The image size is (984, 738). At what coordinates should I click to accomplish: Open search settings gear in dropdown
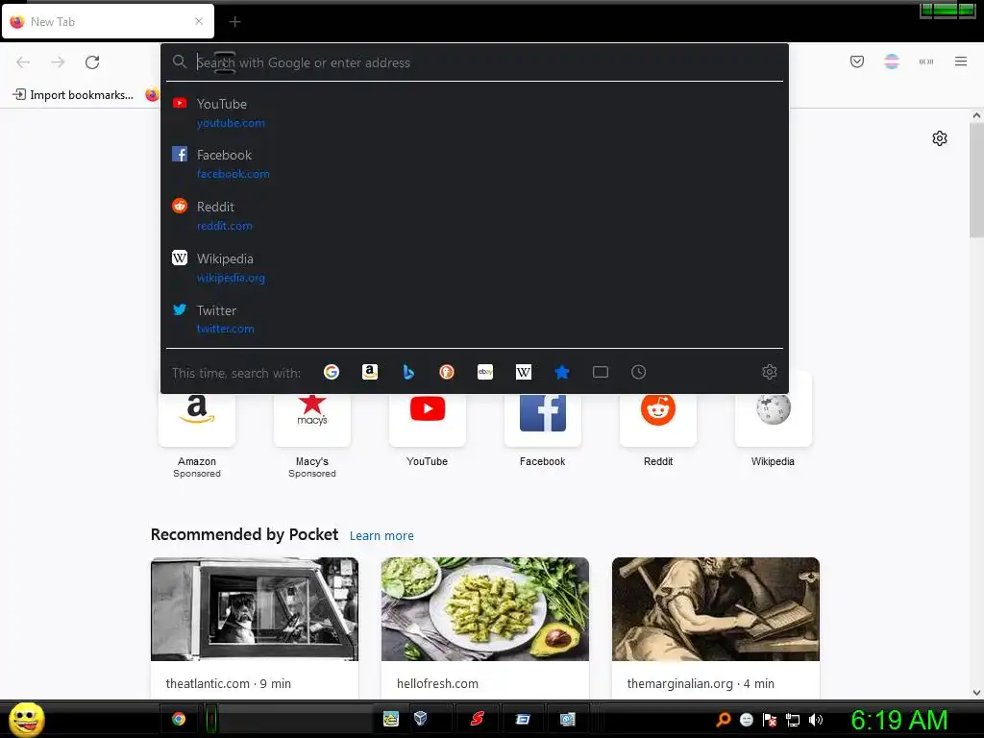[770, 372]
